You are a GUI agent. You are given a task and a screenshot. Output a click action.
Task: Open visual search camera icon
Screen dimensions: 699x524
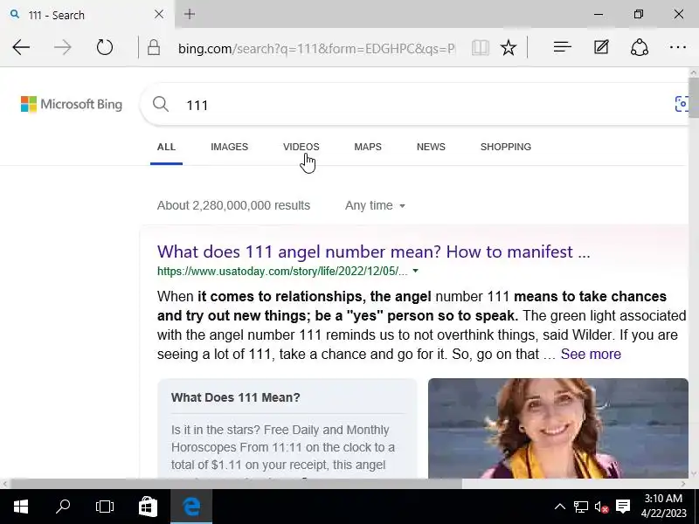coord(682,104)
